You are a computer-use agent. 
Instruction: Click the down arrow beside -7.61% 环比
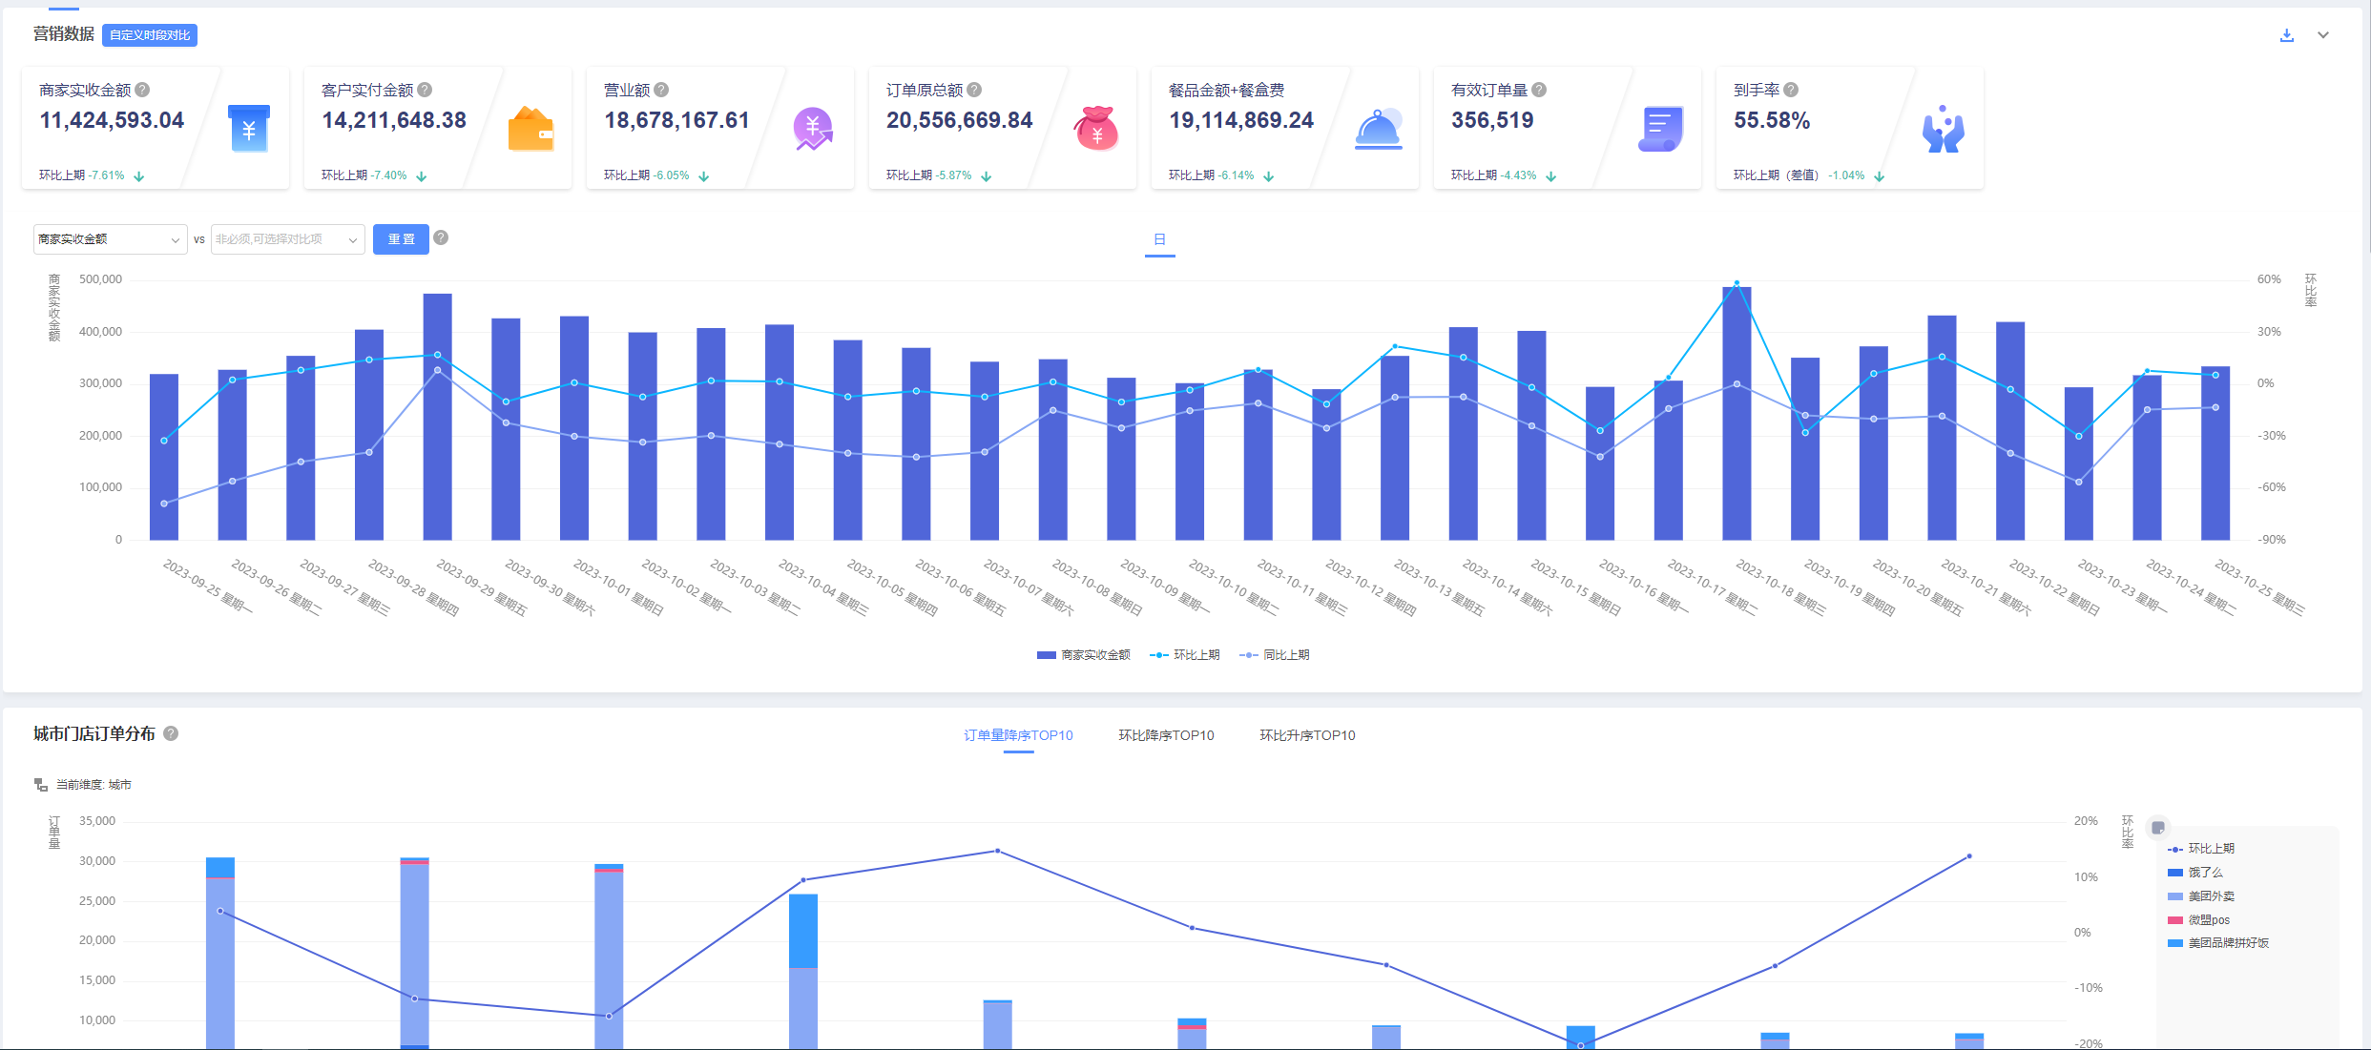click(x=139, y=176)
